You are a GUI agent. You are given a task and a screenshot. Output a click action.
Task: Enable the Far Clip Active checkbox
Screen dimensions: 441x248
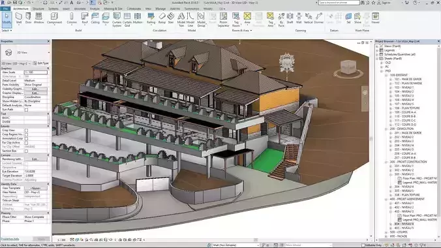pyautogui.click(x=26, y=143)
